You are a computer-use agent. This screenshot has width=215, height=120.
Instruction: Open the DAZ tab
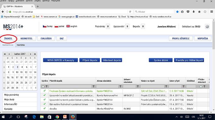(62, 38)
